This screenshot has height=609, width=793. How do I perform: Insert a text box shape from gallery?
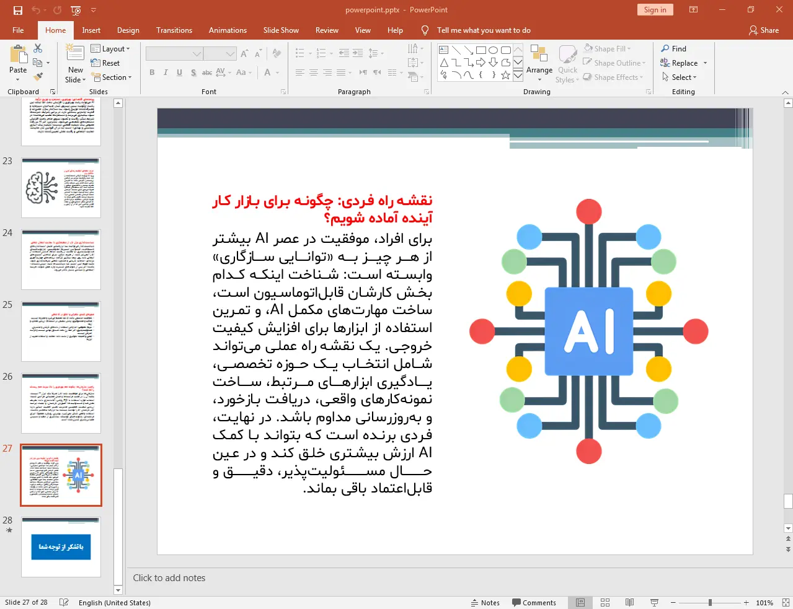pos(443,50)
